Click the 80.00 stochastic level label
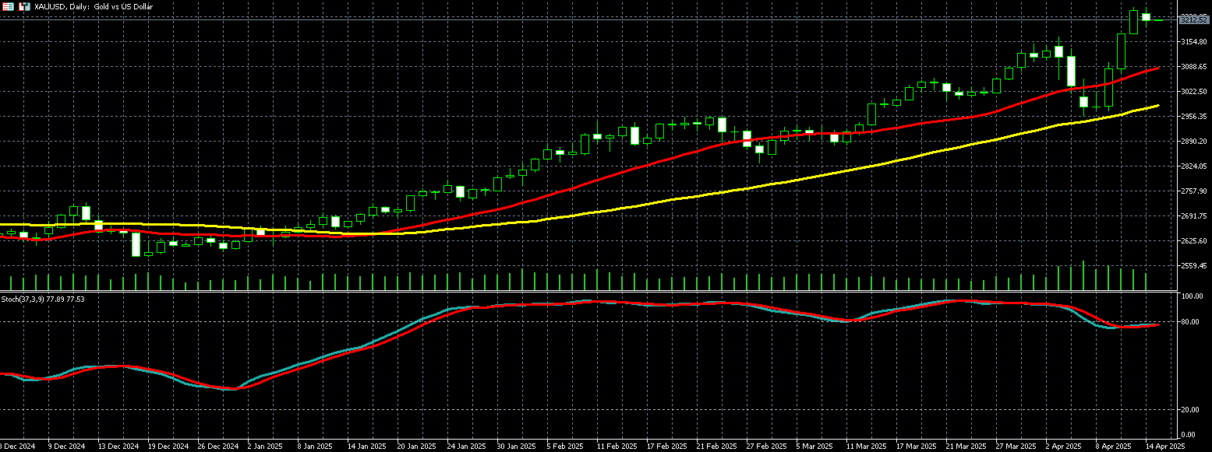This screenshot has width=1212, height=452. [1190, 322]
